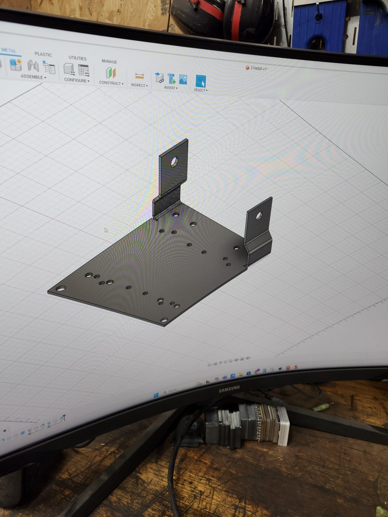Open the CONFIGURE dropdown menu

[x=77, y=80]
